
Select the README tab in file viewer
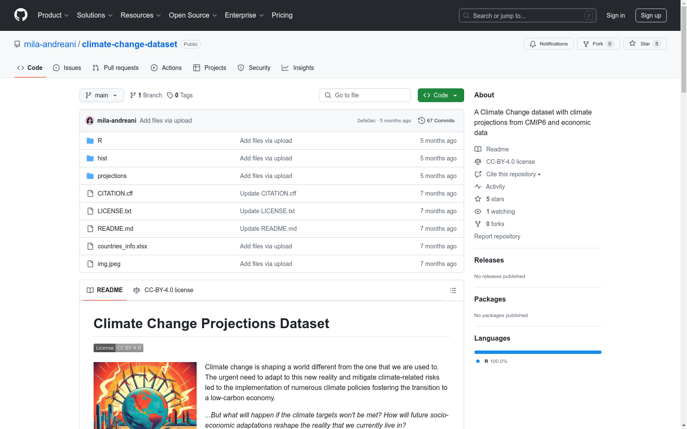[105, 290]
